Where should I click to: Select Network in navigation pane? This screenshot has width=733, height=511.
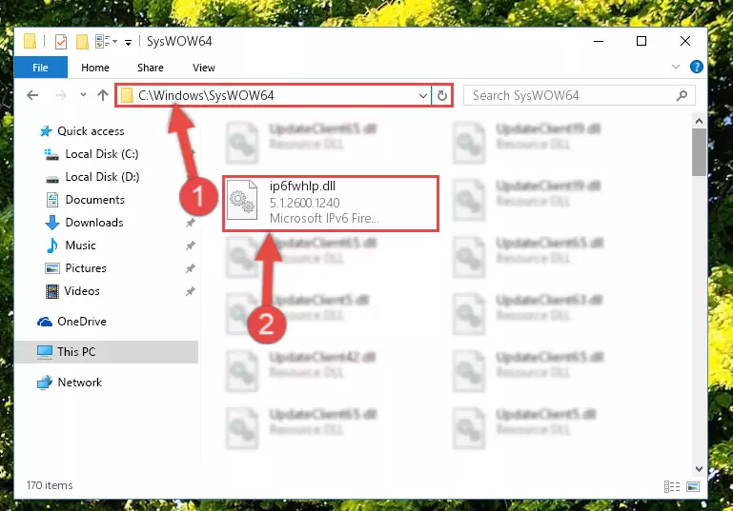click(79, 383)
